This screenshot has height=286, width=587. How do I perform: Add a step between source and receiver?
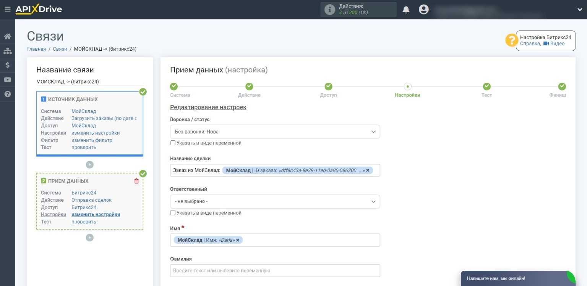89,165
